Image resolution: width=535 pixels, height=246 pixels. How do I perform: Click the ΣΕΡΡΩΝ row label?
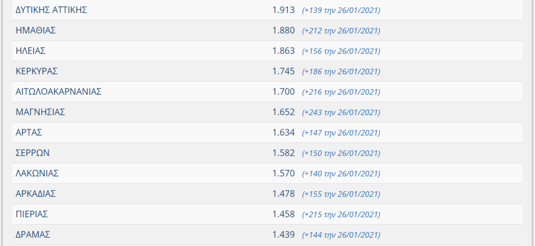click(33, 153)
